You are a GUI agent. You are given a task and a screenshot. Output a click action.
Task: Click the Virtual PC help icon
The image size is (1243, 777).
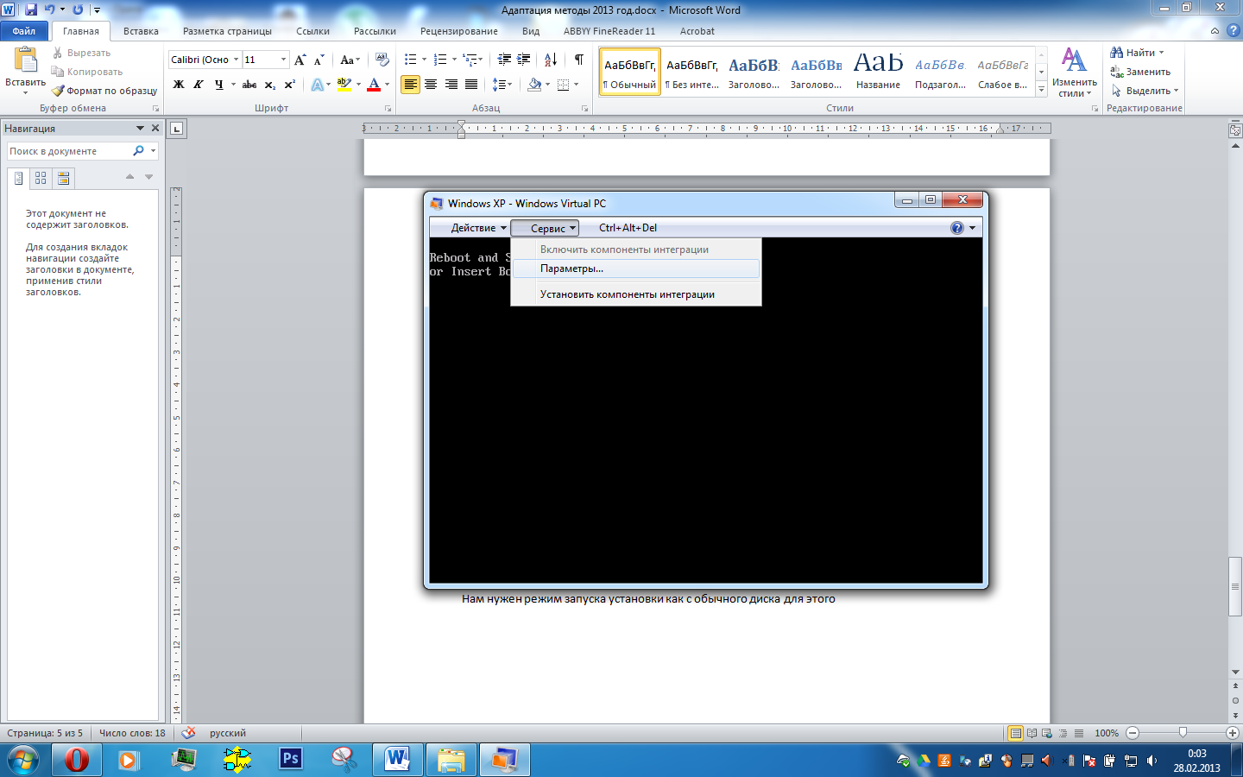[x=957, y=228]
